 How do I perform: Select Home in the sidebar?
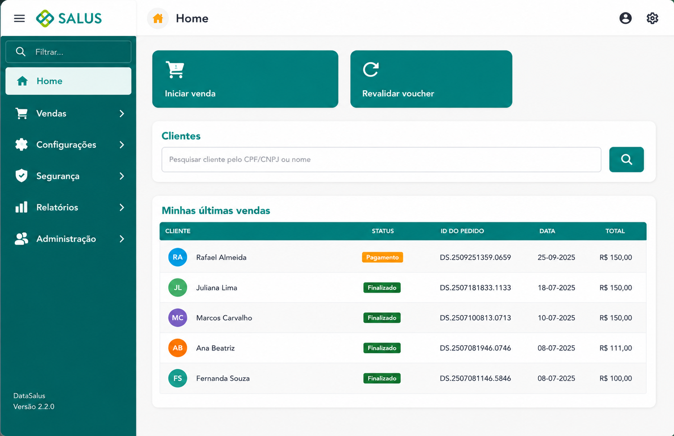[68, 81]
